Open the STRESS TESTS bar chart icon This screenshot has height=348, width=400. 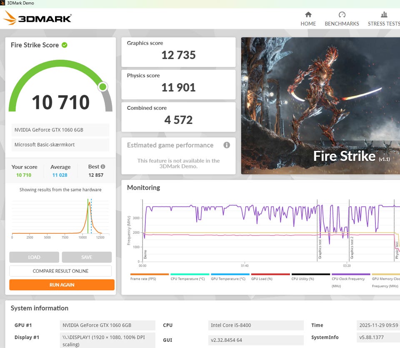pos(384,15)
